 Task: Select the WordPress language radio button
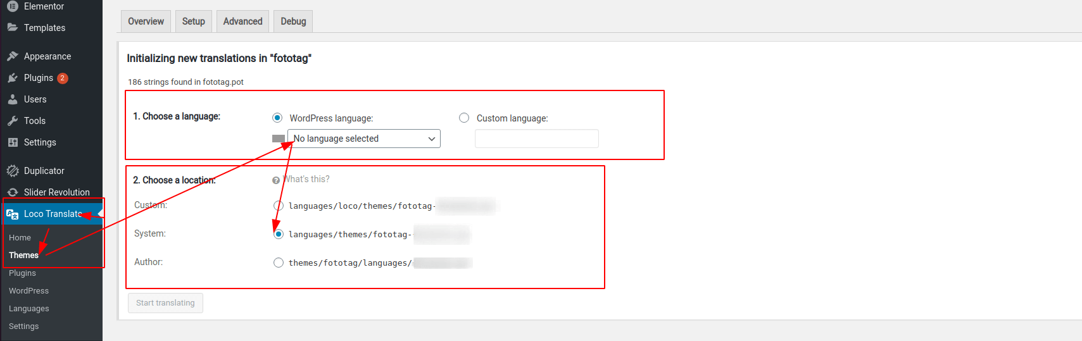[277, 118]
